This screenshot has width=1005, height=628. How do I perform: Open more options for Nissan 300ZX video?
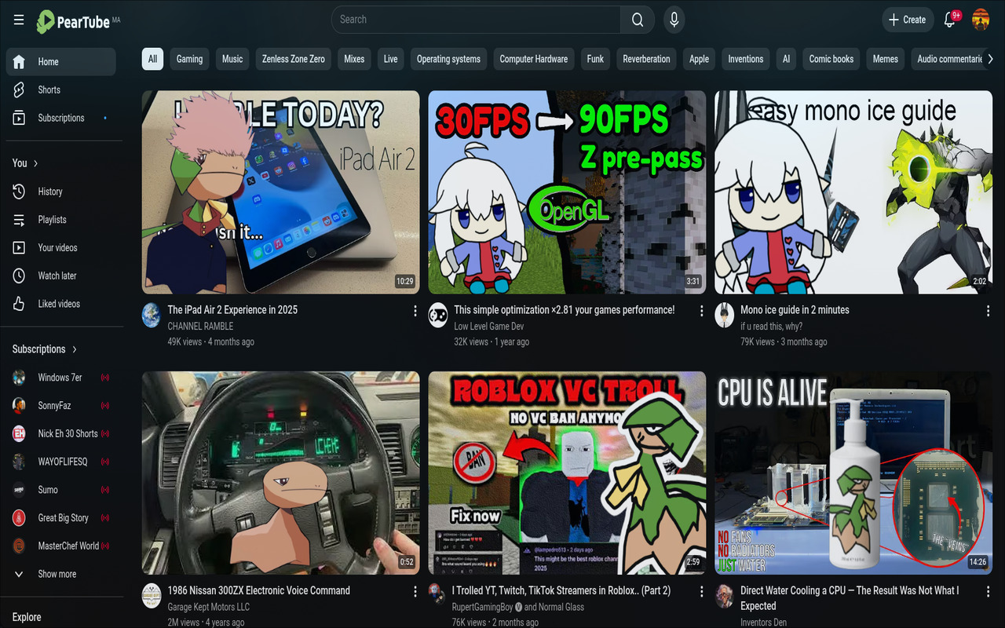415,591
